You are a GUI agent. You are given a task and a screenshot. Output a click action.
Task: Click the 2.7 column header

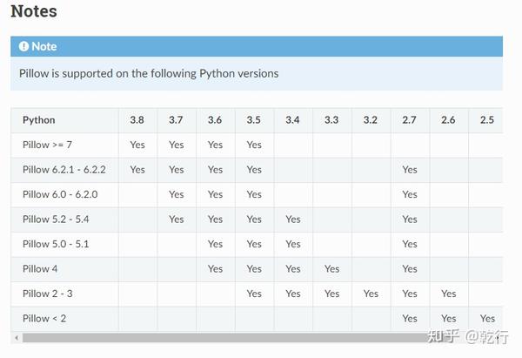(x=409, y=120)
